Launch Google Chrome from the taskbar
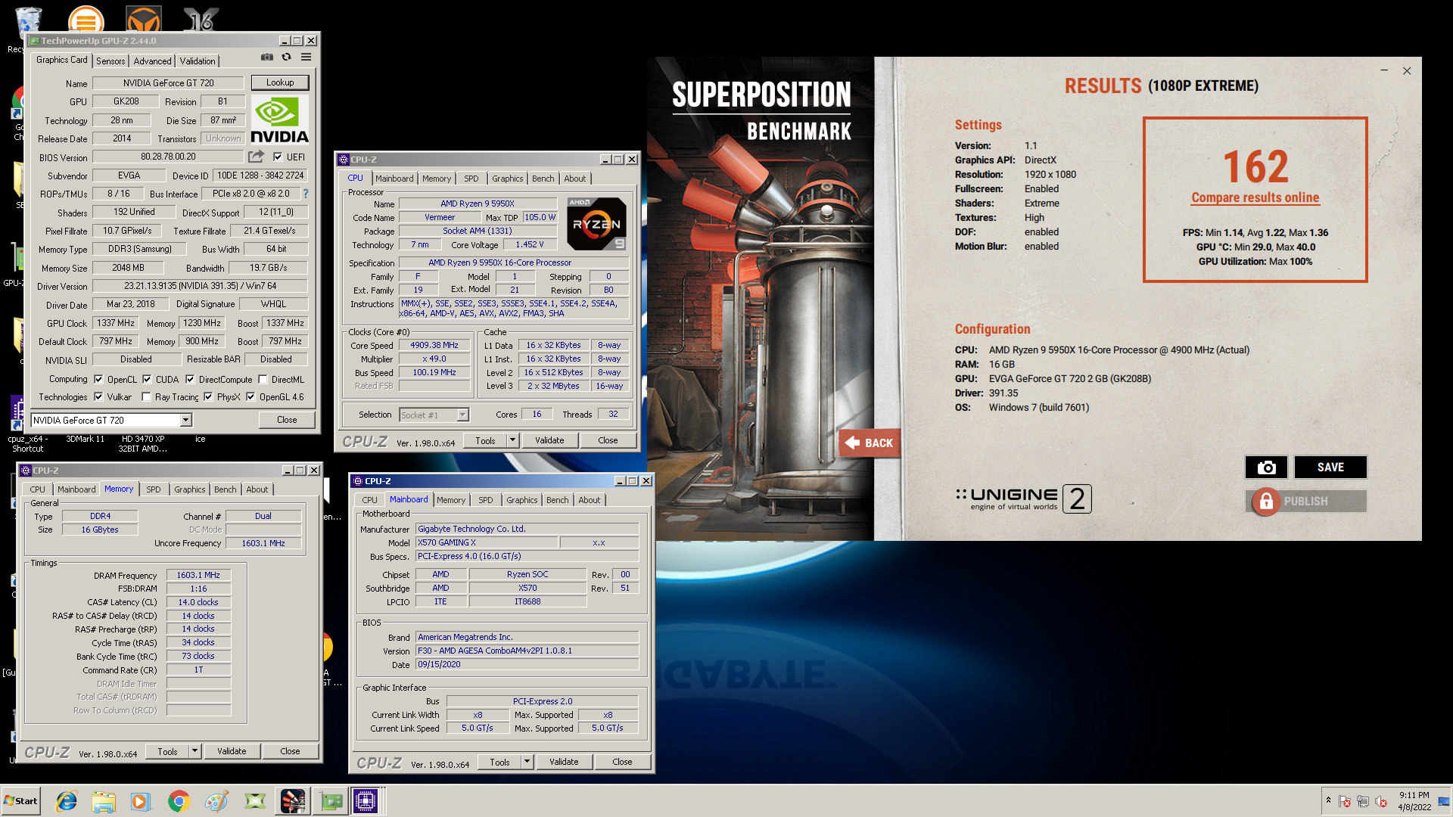This screenshot has height=817, width=1453. click(179, 801)
